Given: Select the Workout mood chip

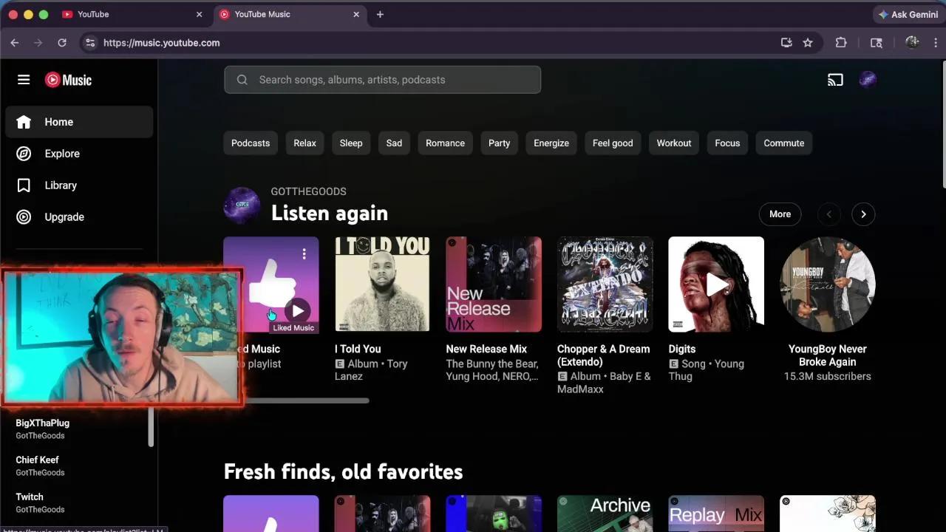Looking at the screenshot, I should (674, 143).
